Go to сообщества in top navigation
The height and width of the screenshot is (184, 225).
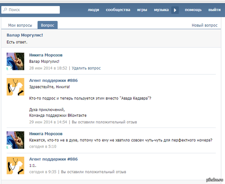[x=118, y=10]
